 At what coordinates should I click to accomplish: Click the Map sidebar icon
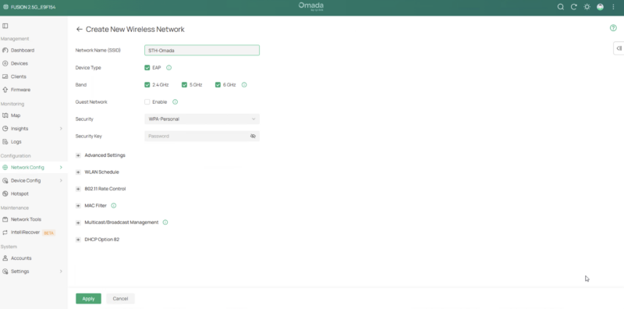5,115
